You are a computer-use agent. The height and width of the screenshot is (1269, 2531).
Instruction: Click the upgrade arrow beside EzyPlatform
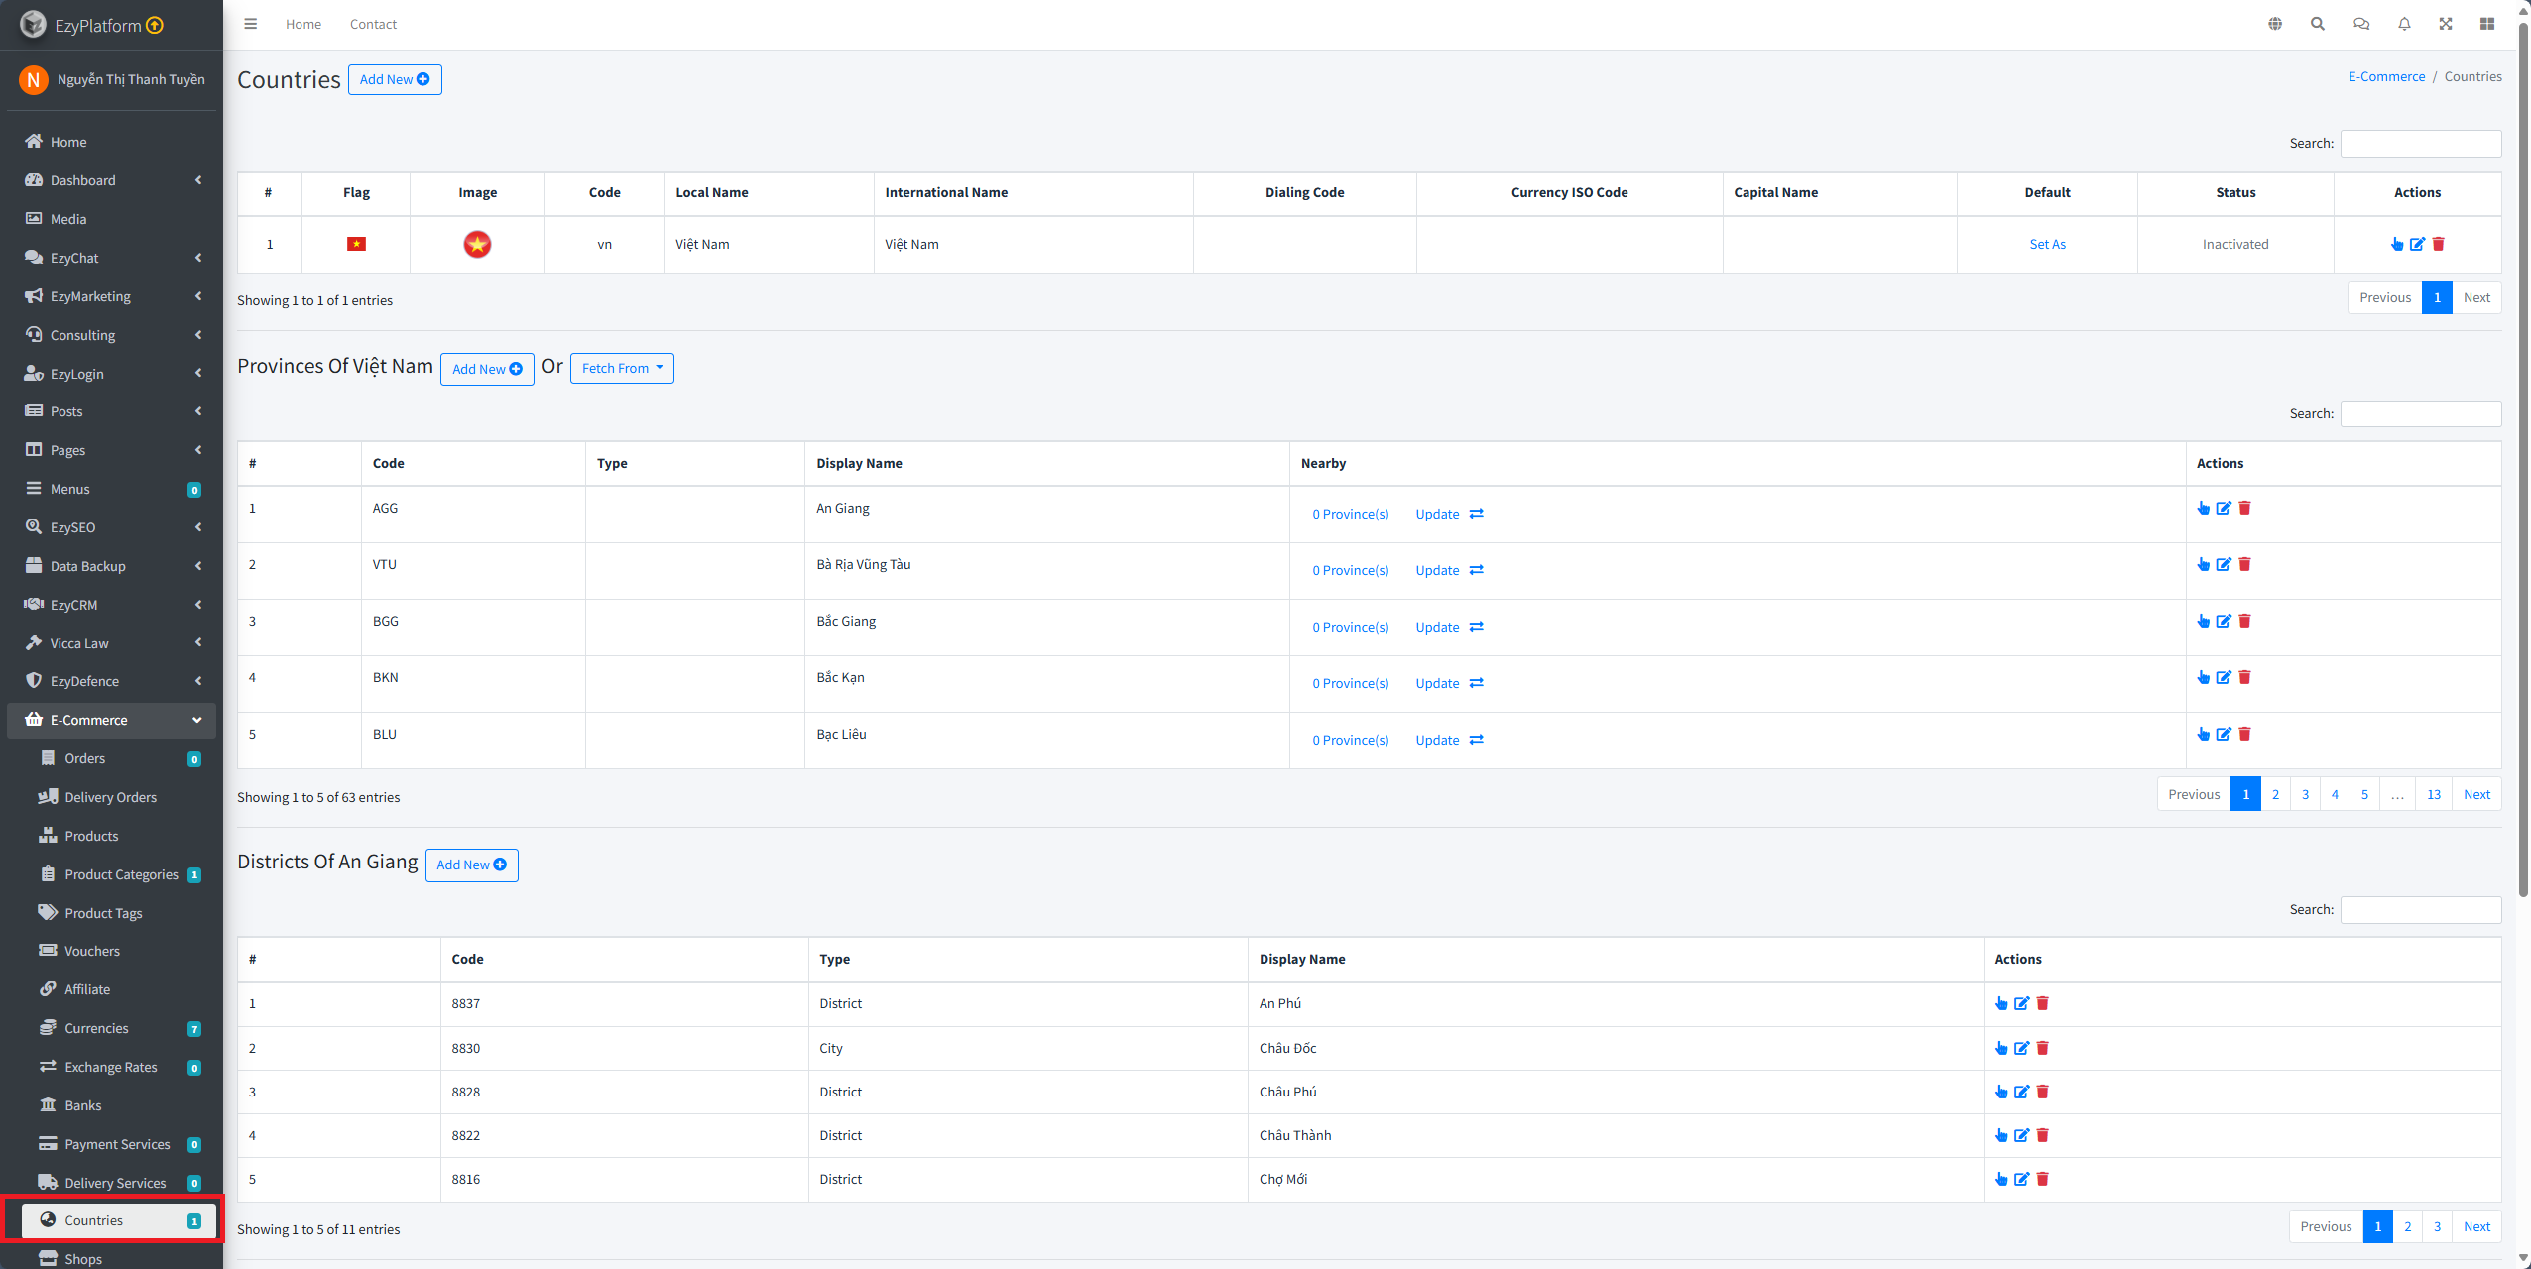coord(155,25)
